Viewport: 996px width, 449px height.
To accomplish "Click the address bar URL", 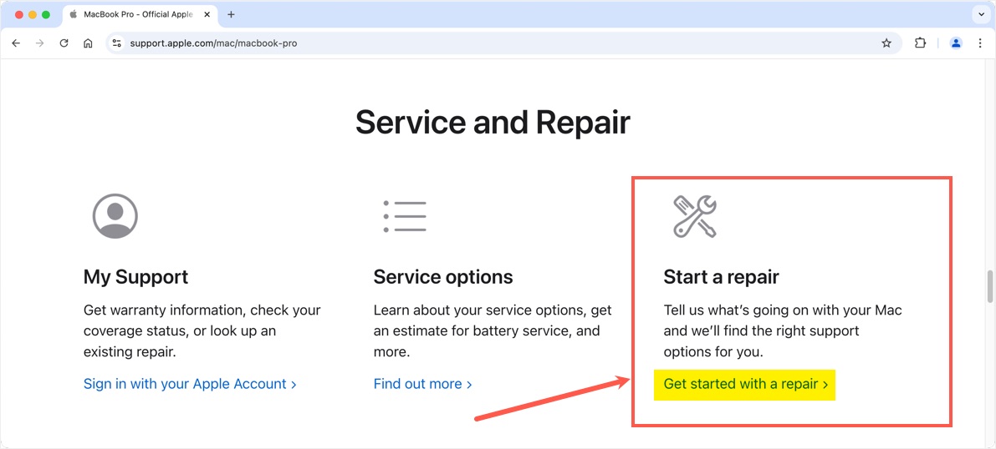I will pyautogui.click(x=213, y=43).
